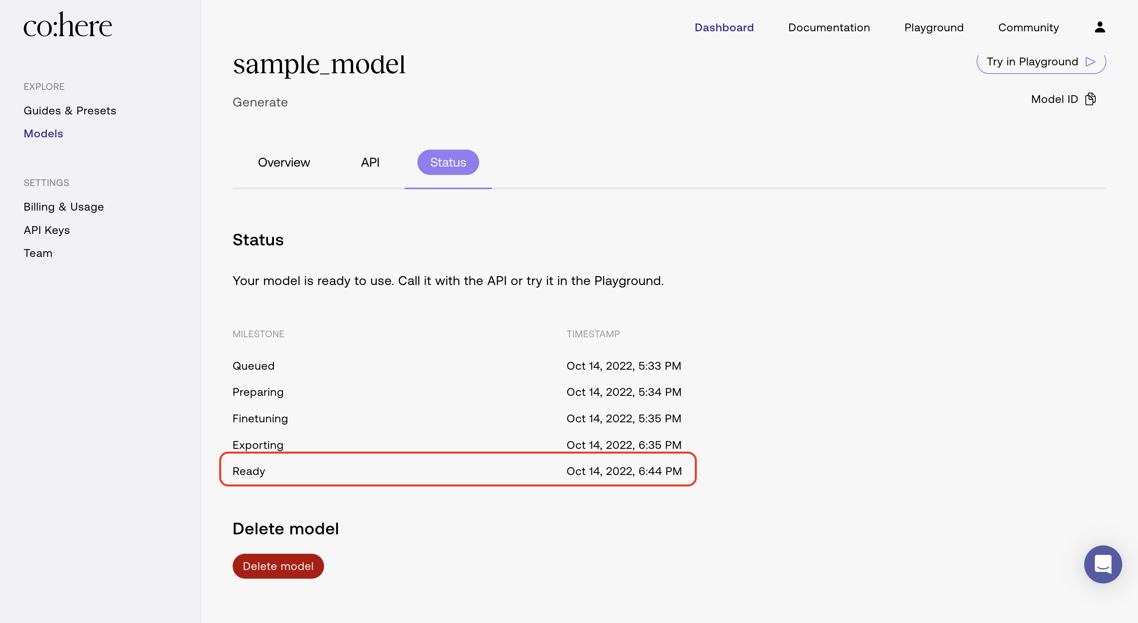Open the Documentation link

[x=828, y=27]
